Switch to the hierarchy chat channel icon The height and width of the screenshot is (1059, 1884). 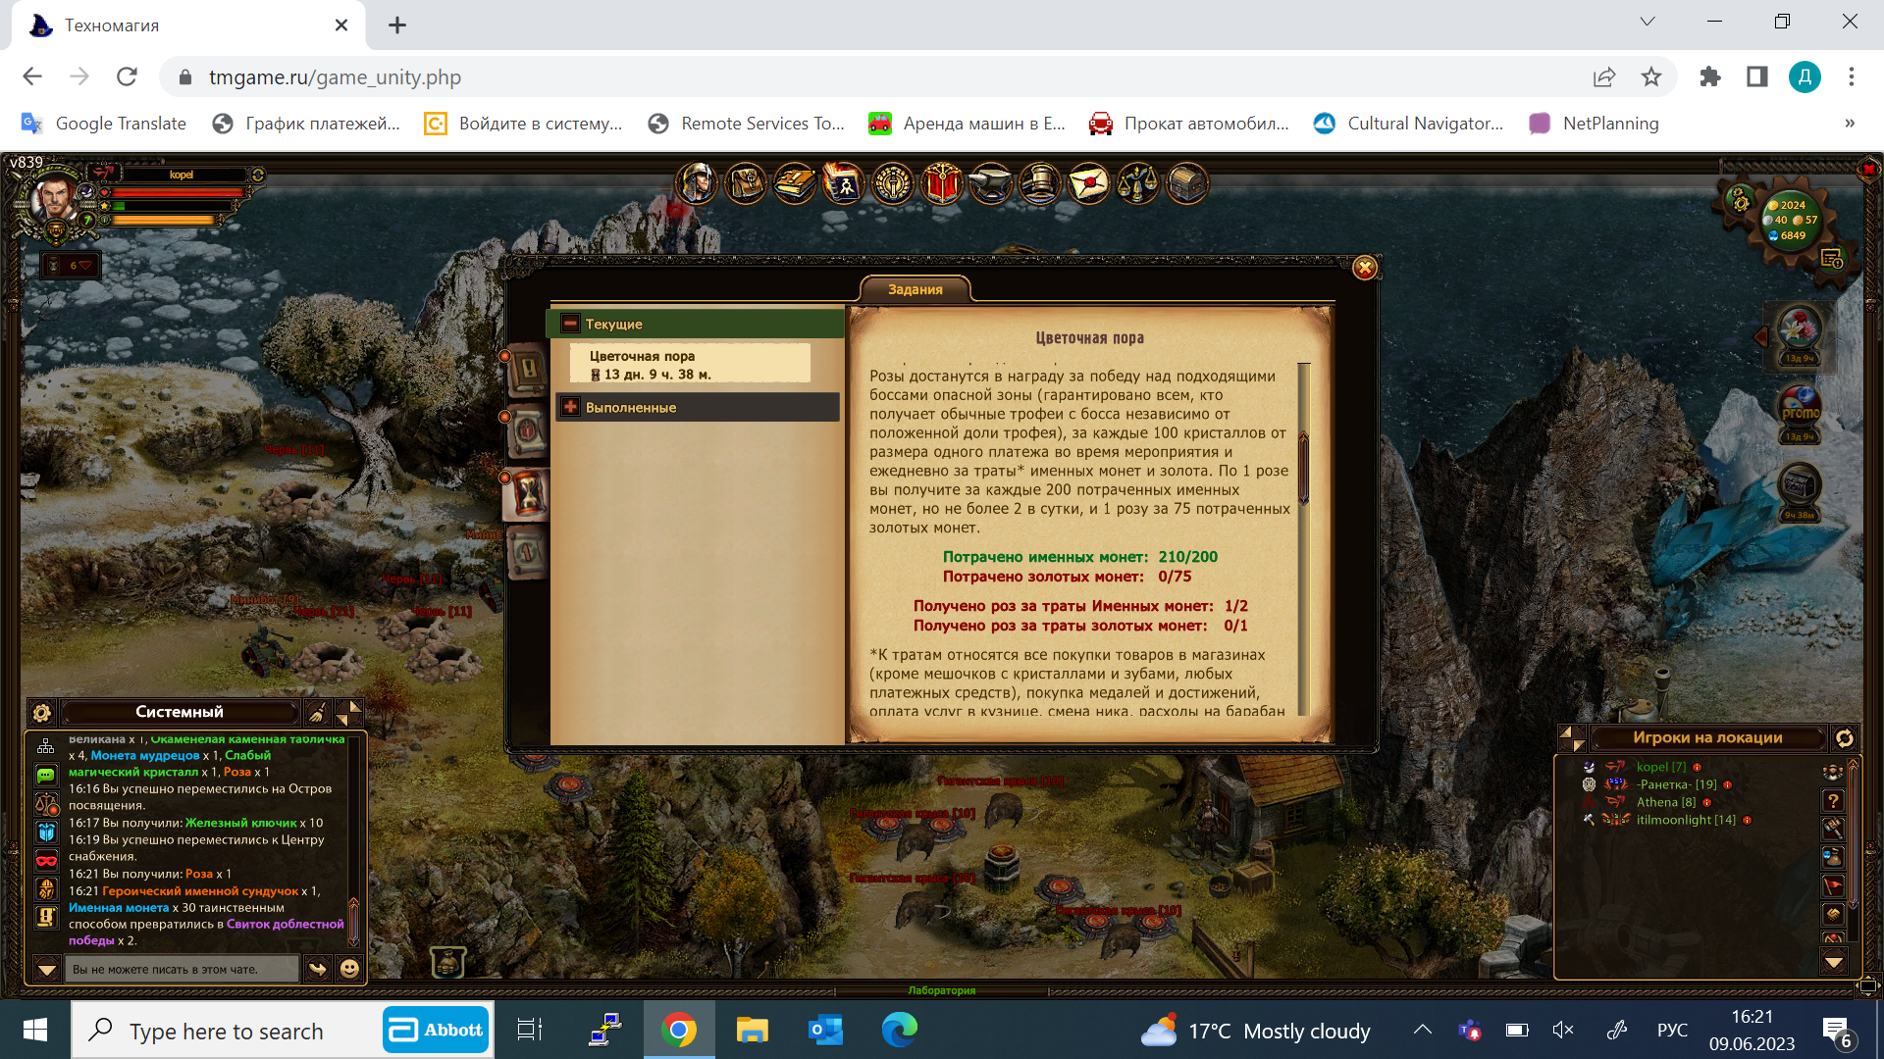pyautogui.click(x=46, y=745)
